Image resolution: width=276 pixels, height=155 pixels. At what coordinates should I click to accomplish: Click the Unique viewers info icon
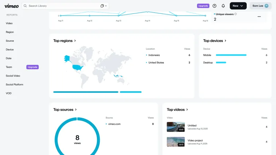236,14
